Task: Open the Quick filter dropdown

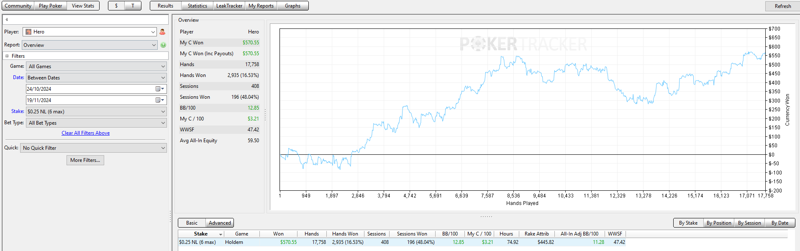Action: (93, 148)
